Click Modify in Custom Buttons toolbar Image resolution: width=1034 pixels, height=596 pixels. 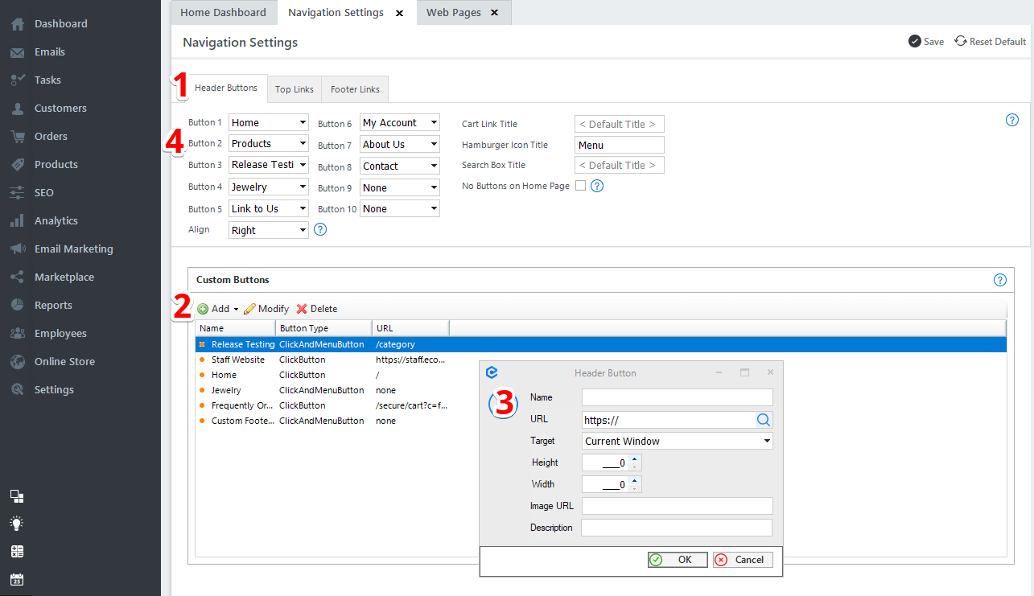(x=266, y=309)
